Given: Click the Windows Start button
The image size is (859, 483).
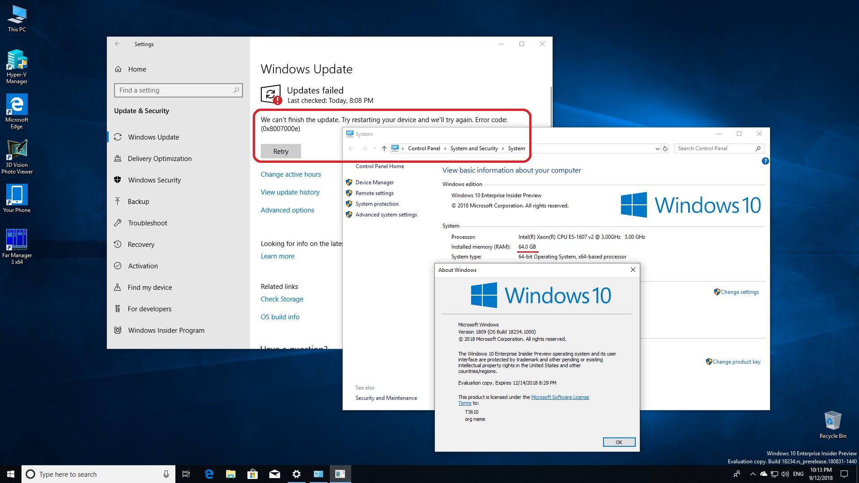Looking at the screenshot, I should point(11,474).
